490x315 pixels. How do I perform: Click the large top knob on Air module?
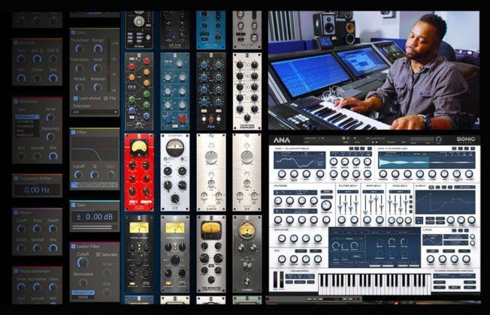247,157
